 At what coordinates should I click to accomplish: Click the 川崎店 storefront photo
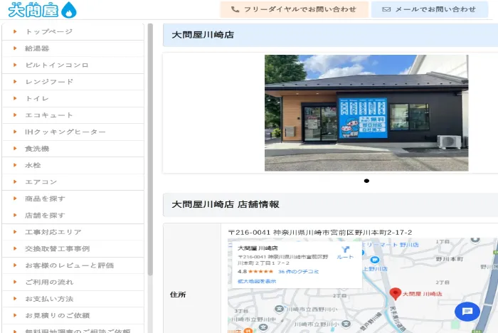click(x=366, y=112)
